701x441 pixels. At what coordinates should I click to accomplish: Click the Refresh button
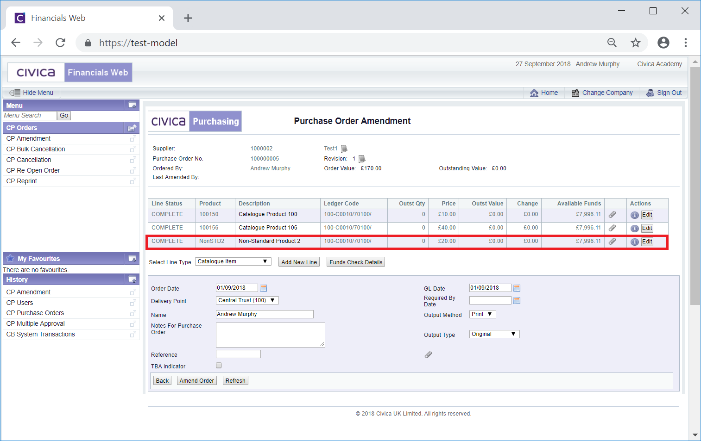(x=235, y=380)
